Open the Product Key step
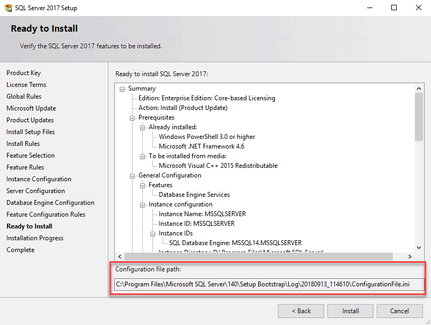The width and height of the screenshot is (431, 325). coord(24,73)
